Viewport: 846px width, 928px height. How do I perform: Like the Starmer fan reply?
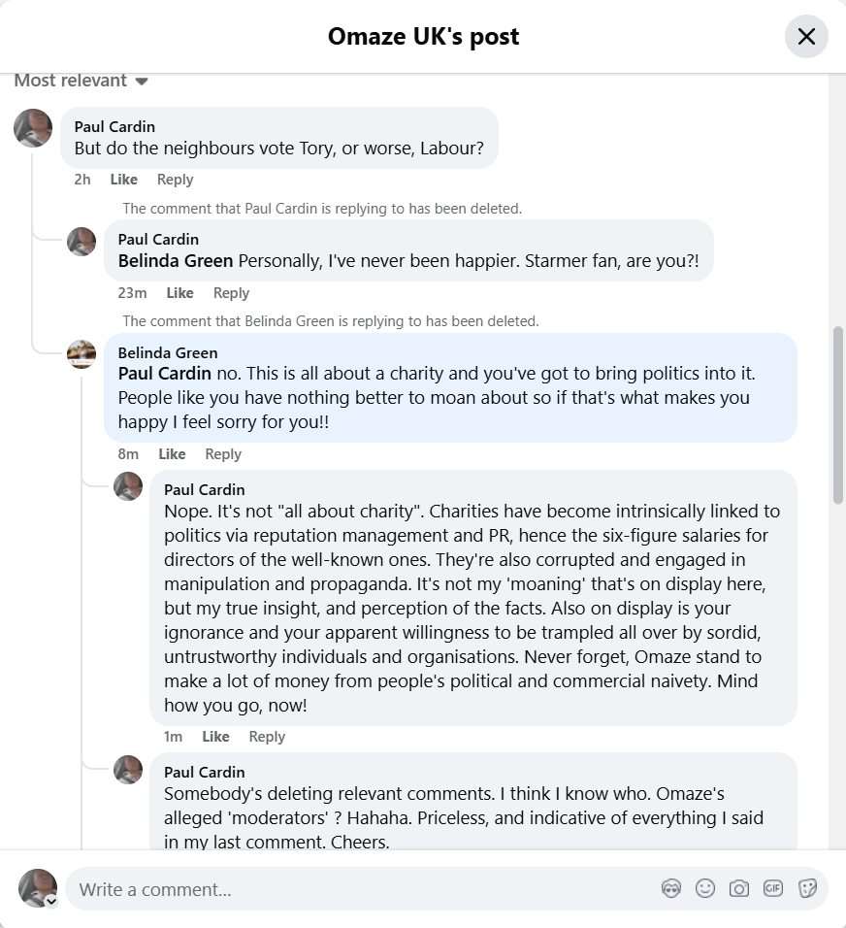point(179,293)
